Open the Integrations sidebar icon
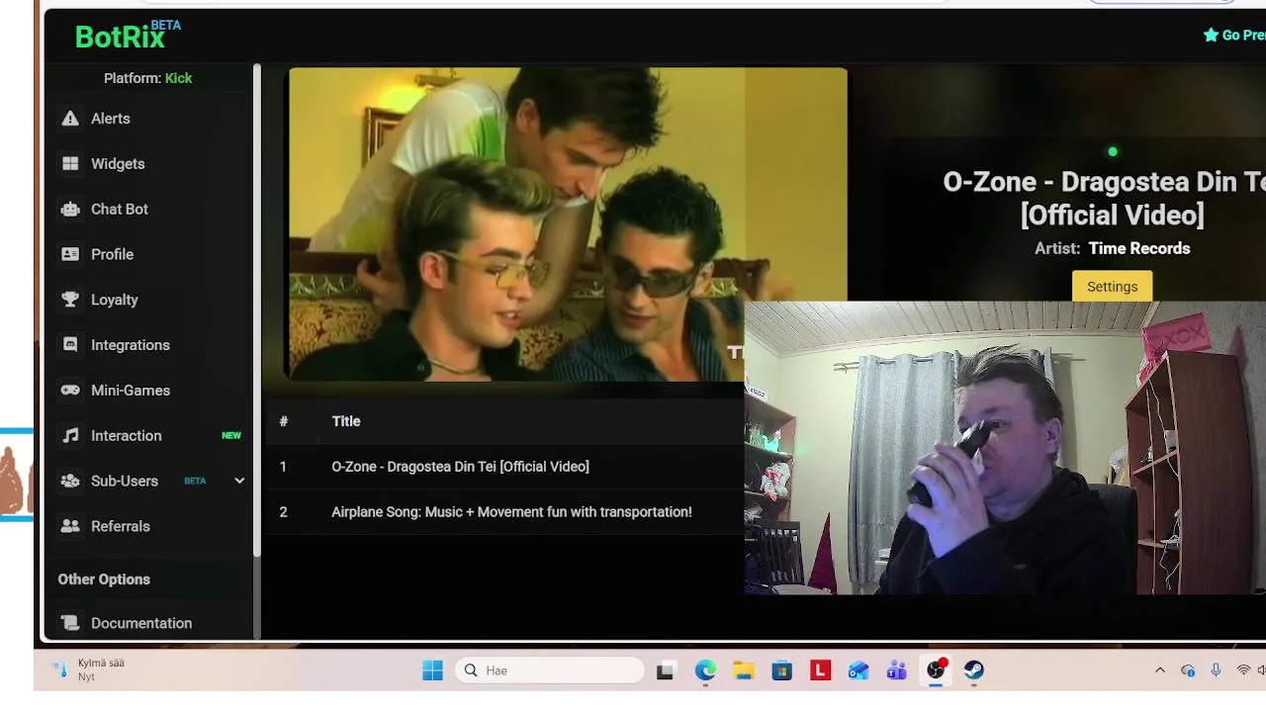The height and width of the screenshot is (712, 1266). click(x=70, y=345)
